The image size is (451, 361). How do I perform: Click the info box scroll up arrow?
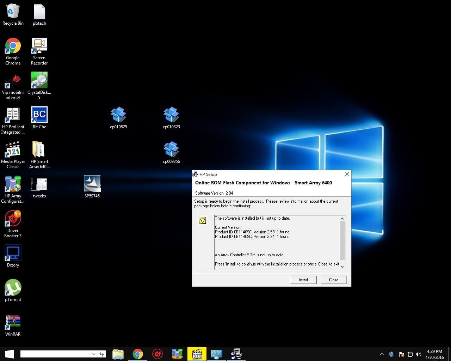[x=342, y=219]
